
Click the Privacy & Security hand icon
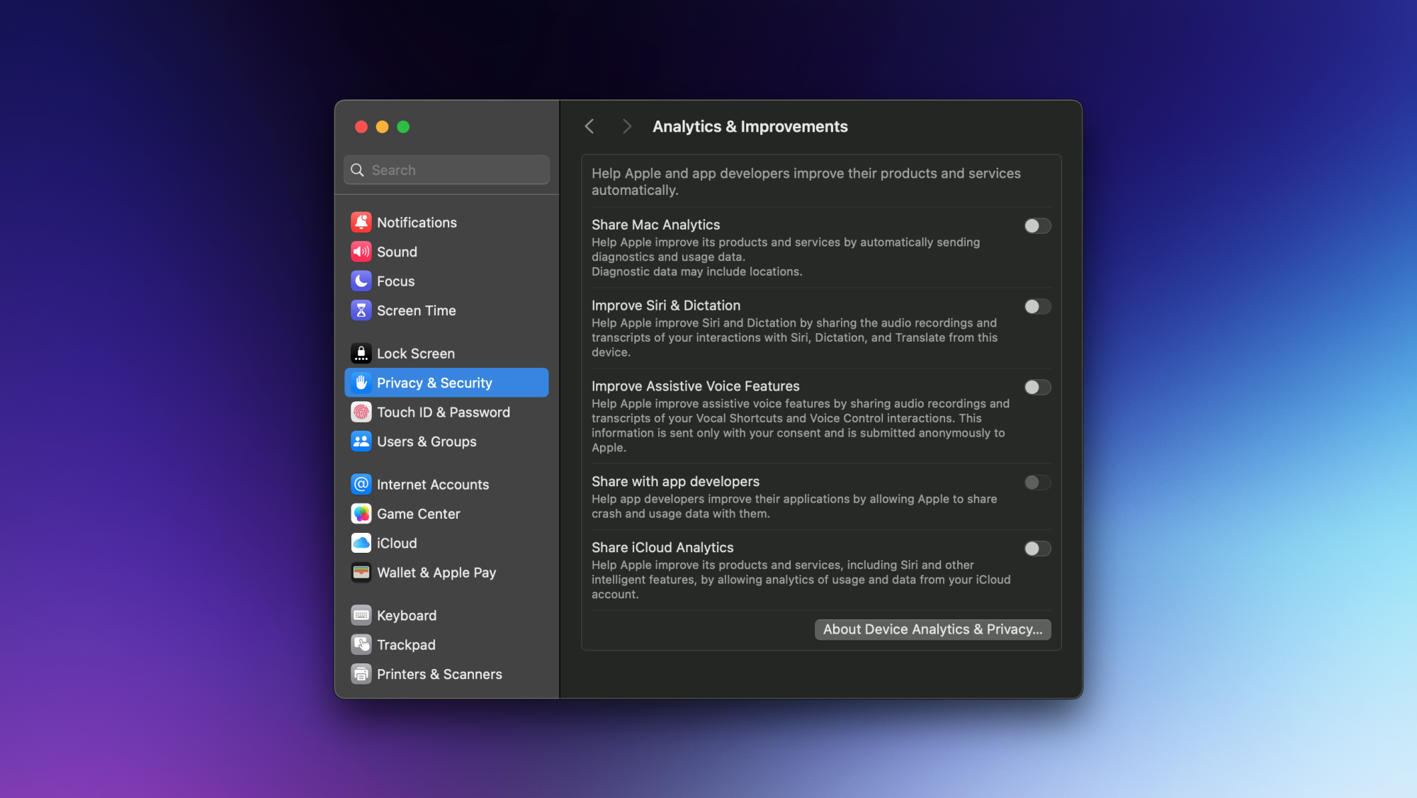pos(361,383)
